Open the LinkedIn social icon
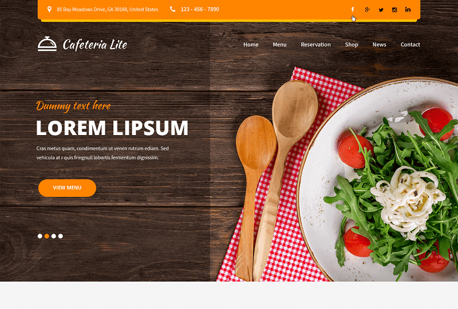Screen dimensions: 458x309 [x=408, y=10]
